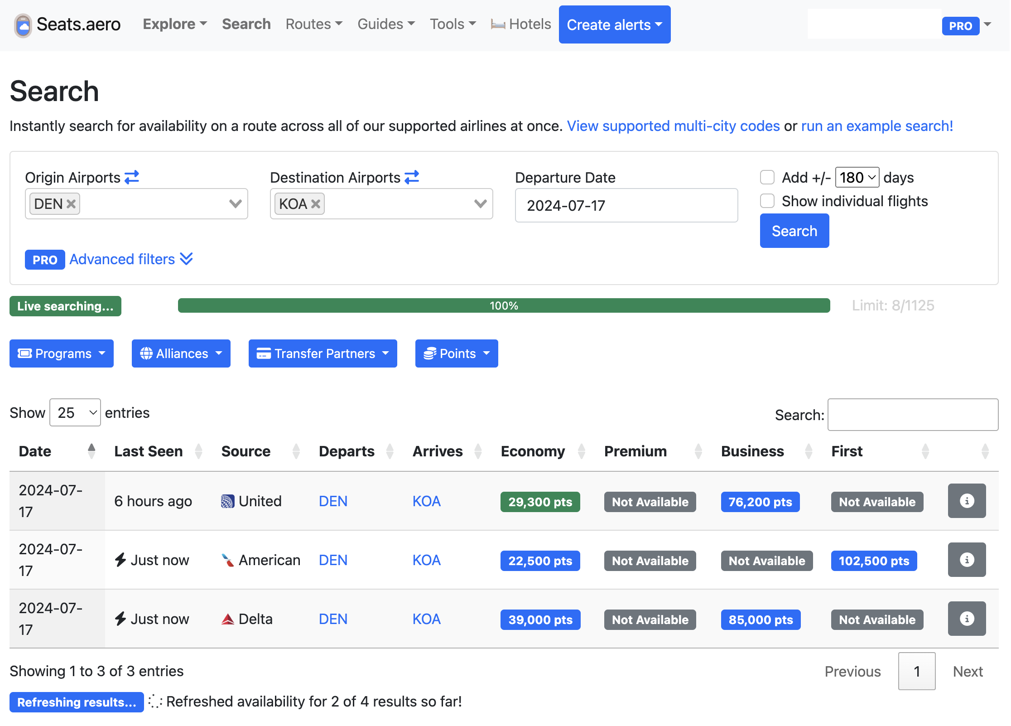This screenshot has width=1011, height=726.
Task: Sort table by Date column arrows
Action: coord(91,451)
